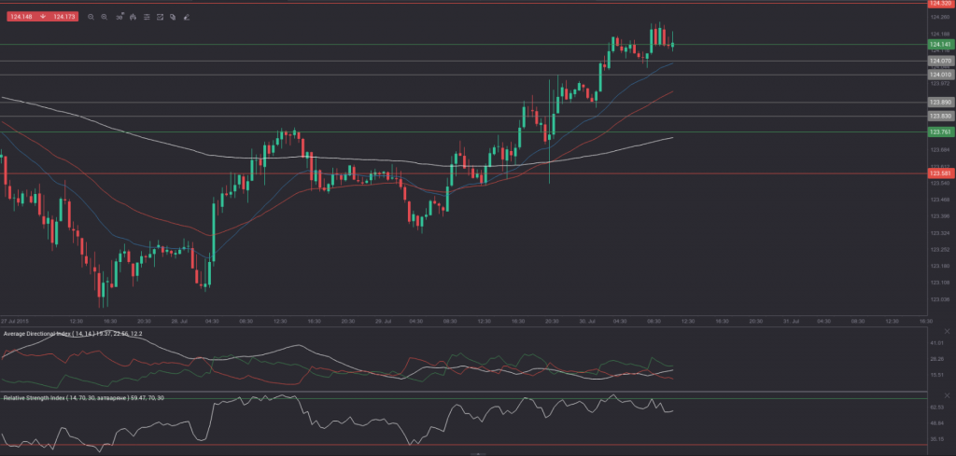Click the copy chart icon

tap(174, 16)
